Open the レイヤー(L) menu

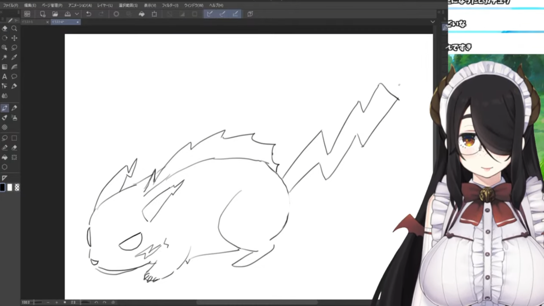coord(105,5)
